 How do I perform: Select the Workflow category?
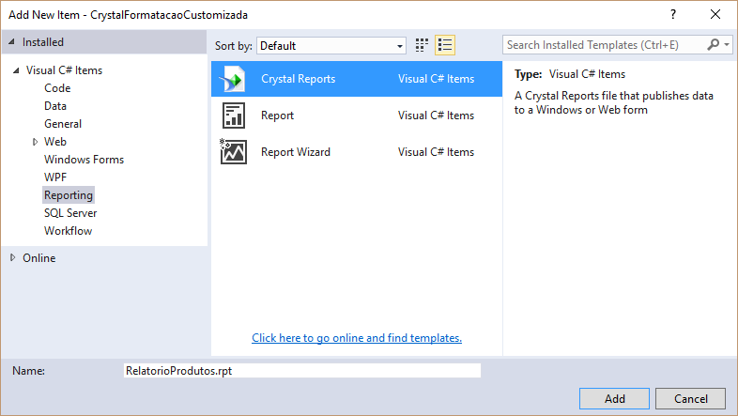68,231
